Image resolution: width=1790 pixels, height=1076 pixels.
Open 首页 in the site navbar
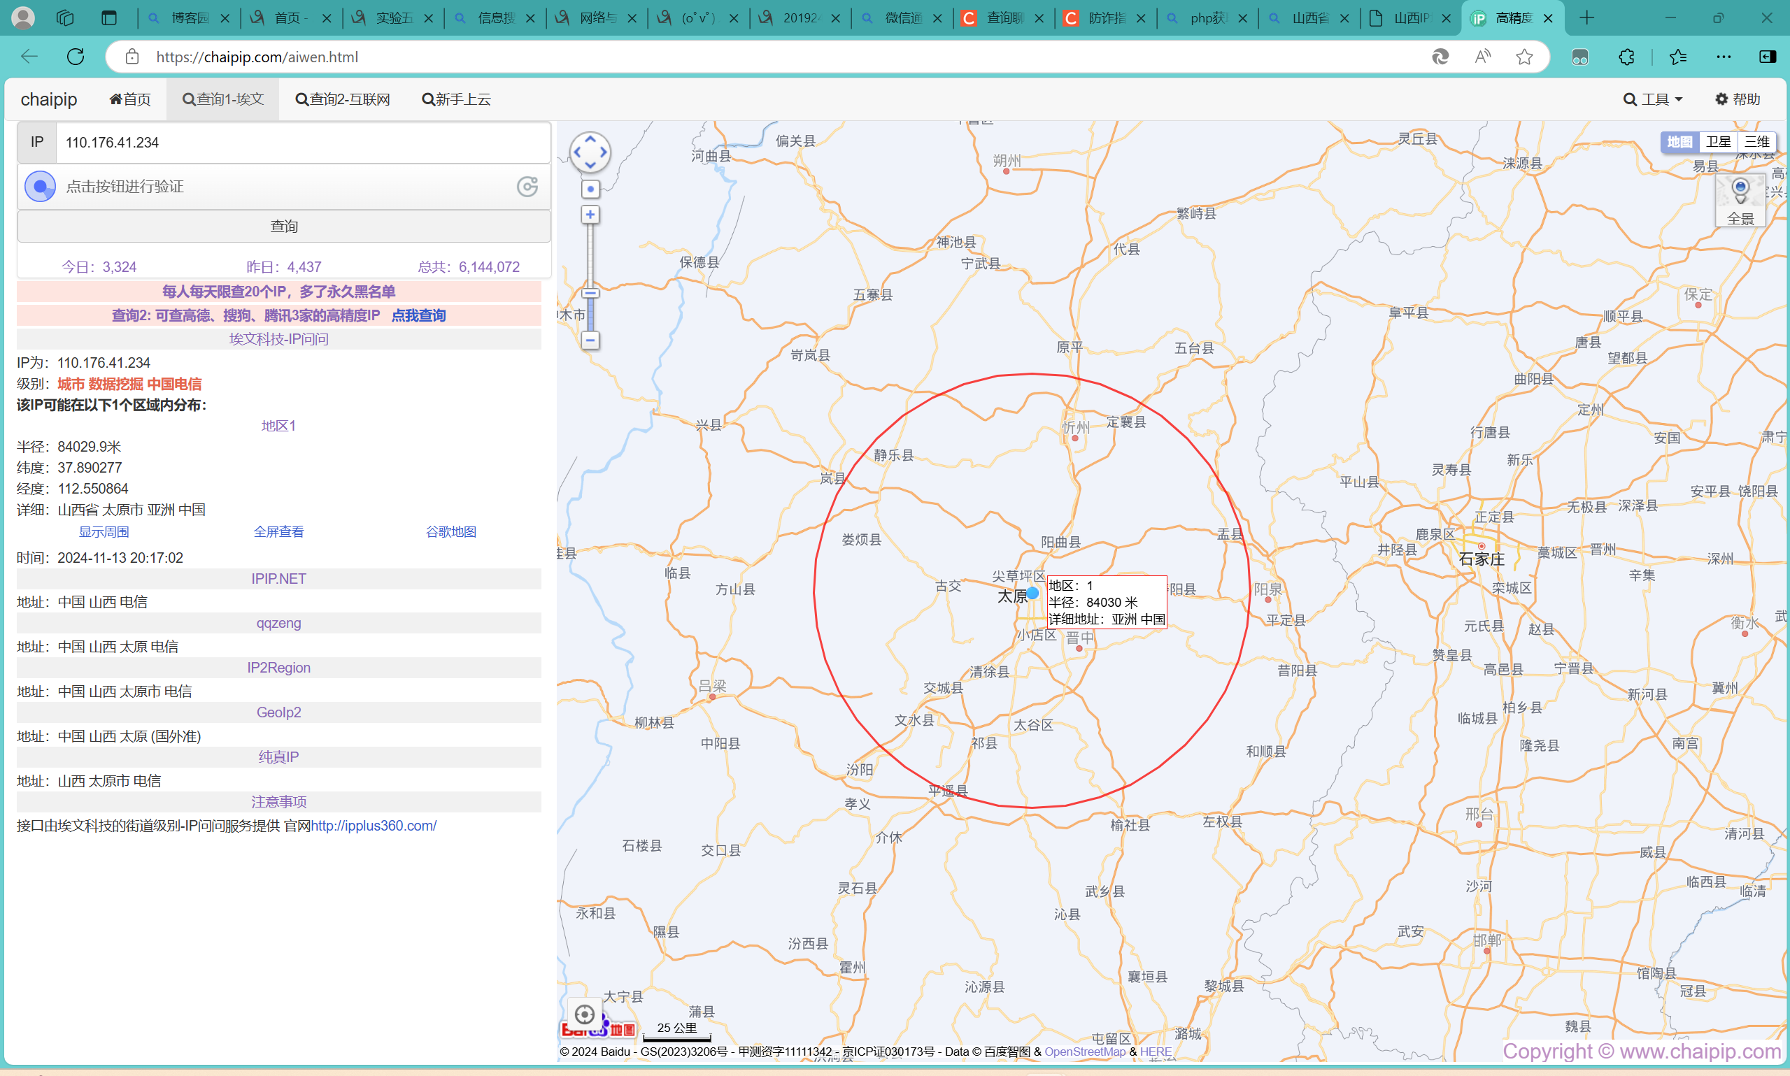[x=131, y=99]
